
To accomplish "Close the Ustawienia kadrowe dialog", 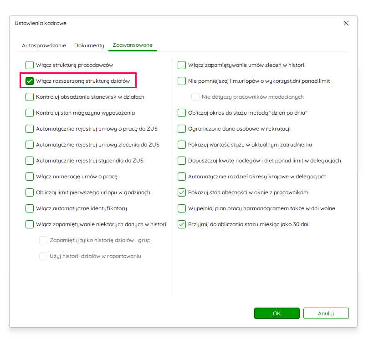I will [x=346, y=23].
